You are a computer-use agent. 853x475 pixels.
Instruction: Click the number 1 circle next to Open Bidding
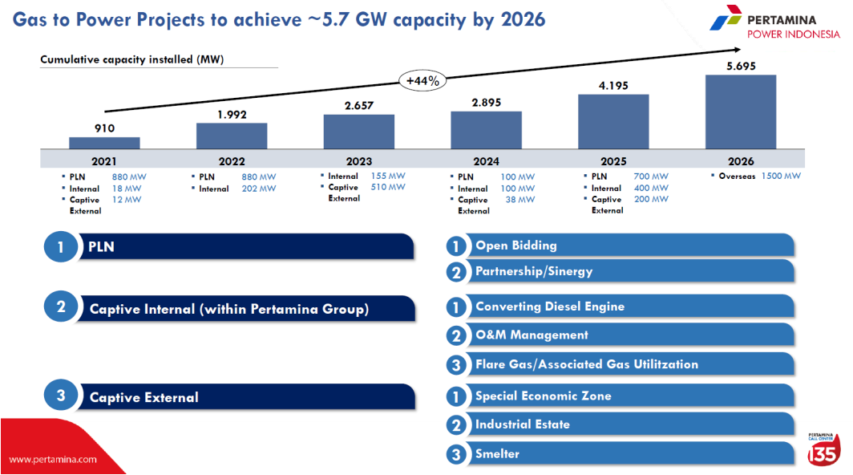456,246
